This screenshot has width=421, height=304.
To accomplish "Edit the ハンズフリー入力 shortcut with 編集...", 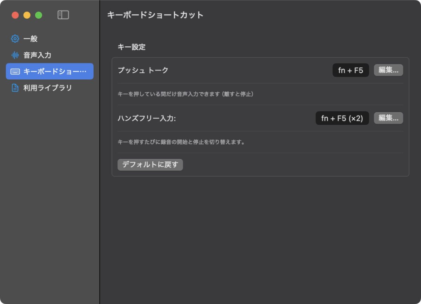I will [388, 118].
